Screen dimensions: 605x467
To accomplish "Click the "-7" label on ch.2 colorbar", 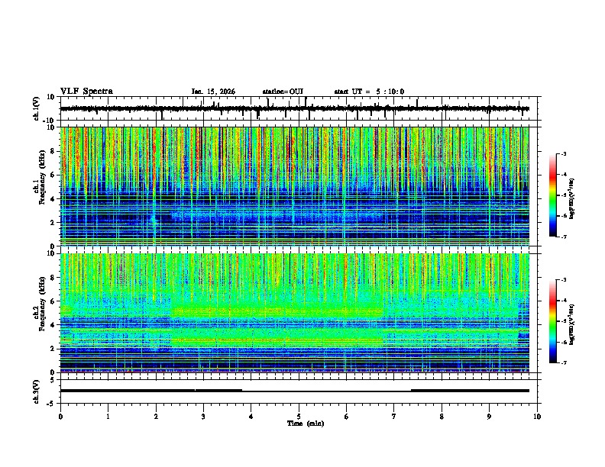I will tap(564, 362).
